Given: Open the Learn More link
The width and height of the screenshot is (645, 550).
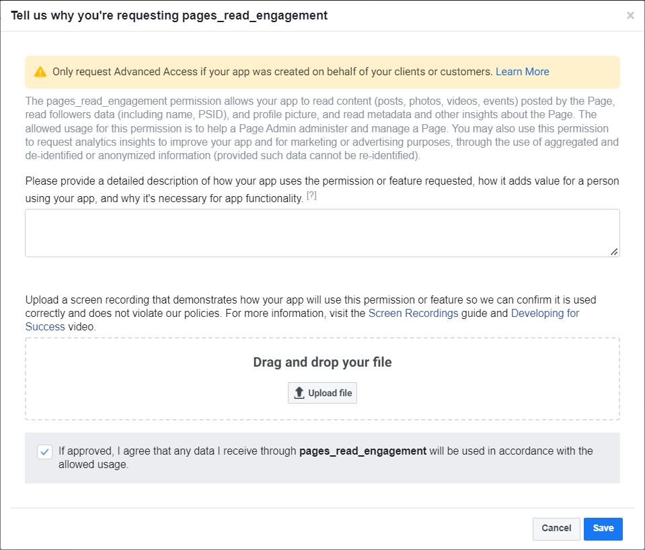Looking at the screenshot, I should tap(522, 72).
